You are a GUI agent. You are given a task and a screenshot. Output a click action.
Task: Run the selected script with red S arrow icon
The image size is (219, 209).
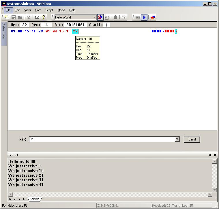pos(100,17)
